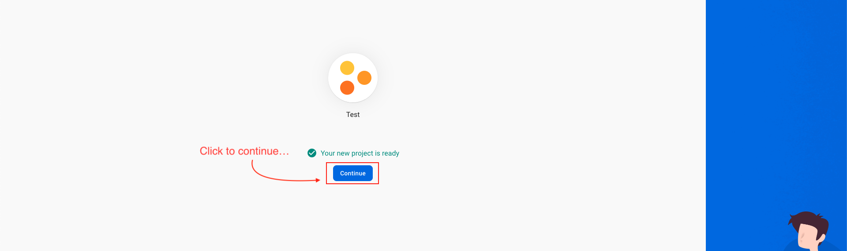
Task: Click the light orange dot on the logo's right
Action: coord(364,78)
